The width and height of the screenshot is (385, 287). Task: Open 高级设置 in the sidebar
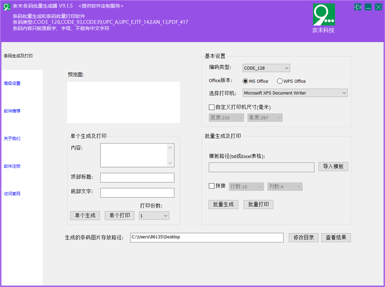12,83
